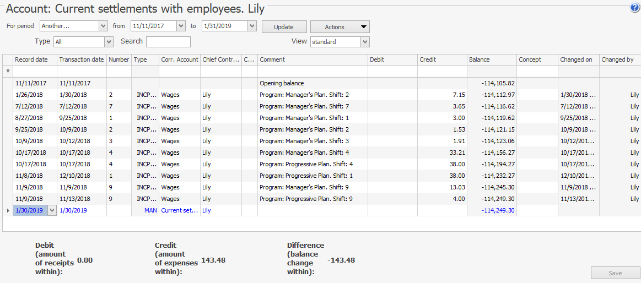Viewport: 641px width, 283px height.
Task: Open the View dropdown set to standard
Action: (x=365, y=42)
